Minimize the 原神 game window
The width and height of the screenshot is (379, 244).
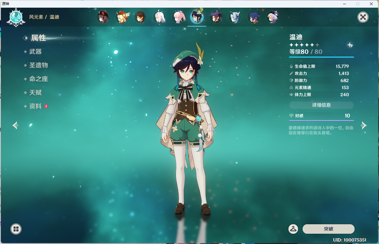pos(344,4)
